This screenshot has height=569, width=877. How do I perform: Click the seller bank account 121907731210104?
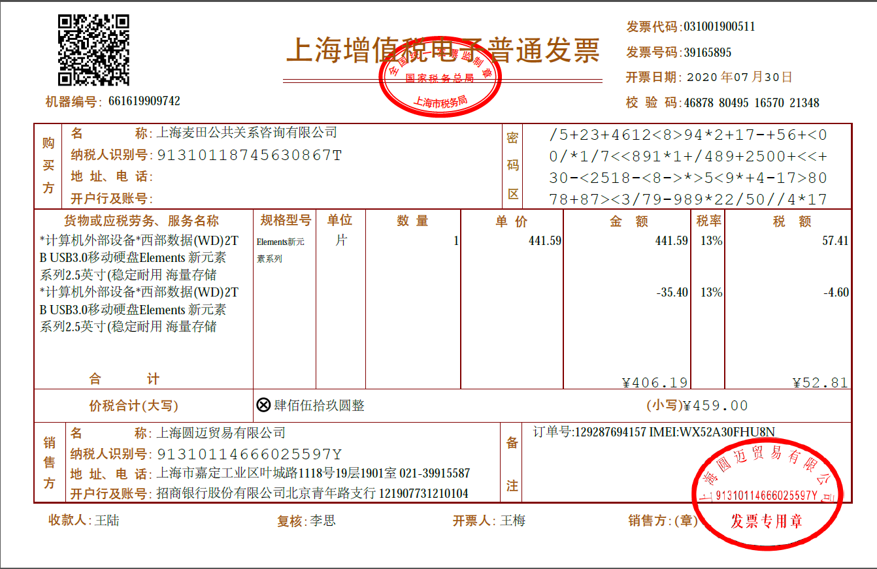(423, 493)
